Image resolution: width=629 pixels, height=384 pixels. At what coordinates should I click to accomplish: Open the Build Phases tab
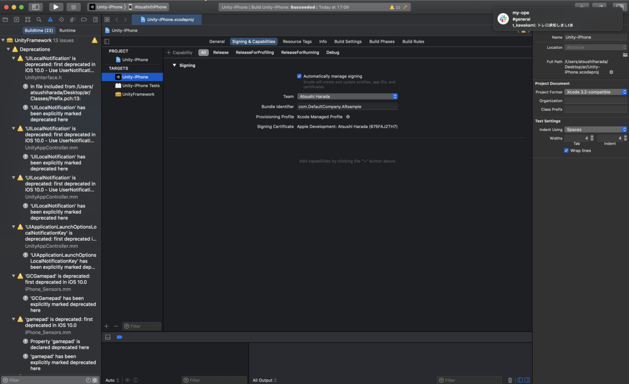(382, 41)
